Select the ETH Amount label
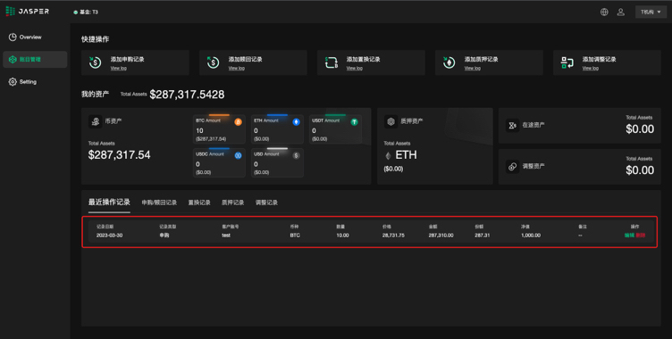The image size is (672, 339). (266, 120)
